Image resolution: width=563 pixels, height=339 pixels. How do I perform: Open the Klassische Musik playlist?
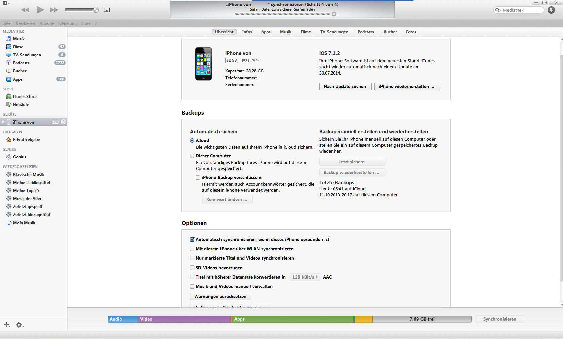34,175
